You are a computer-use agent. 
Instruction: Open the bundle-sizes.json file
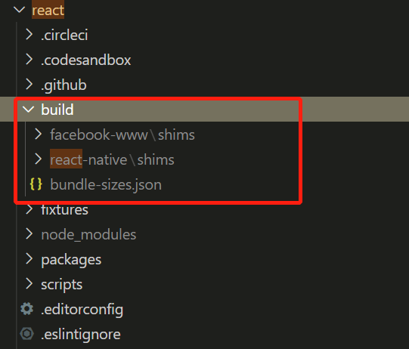[106, 185]
